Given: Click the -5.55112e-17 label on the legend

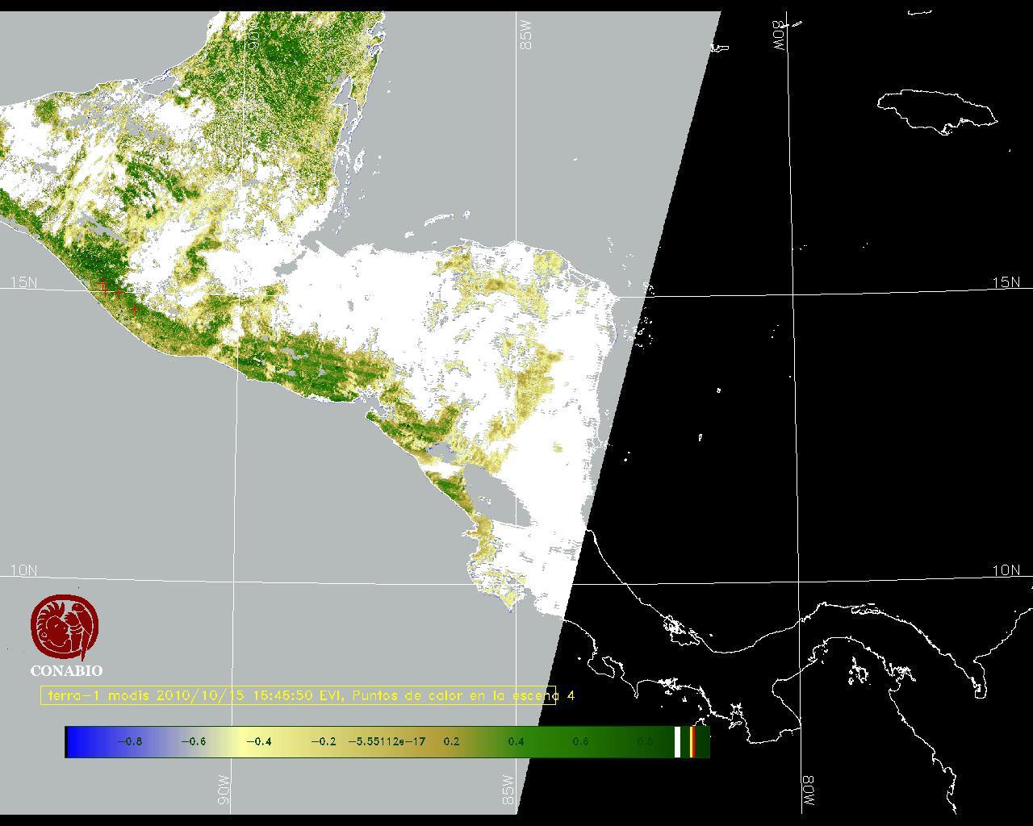Looking at the screenshot, I should click(x=387, y=741).
